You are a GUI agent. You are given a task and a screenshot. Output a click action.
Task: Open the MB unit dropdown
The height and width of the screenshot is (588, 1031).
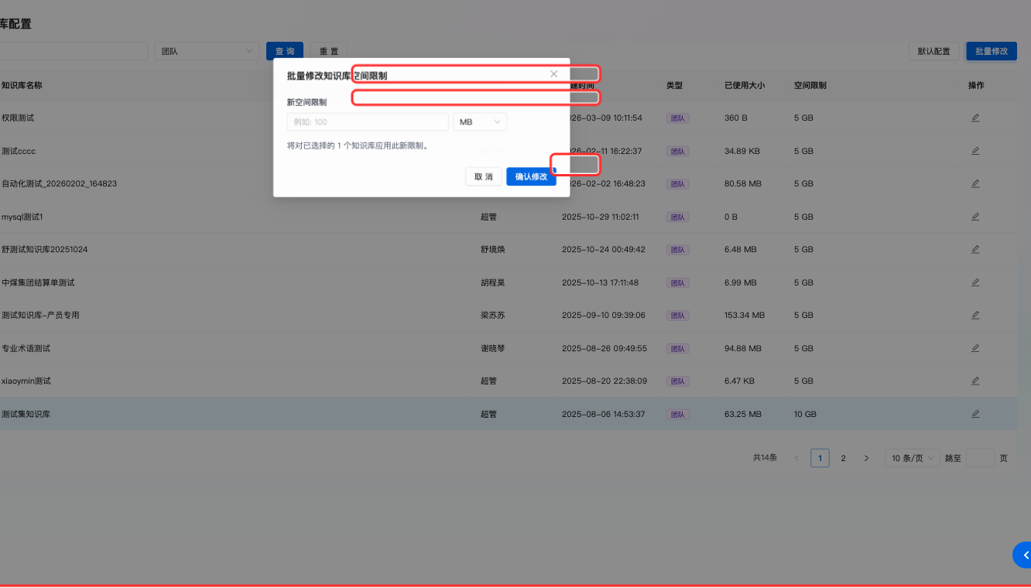480,122
